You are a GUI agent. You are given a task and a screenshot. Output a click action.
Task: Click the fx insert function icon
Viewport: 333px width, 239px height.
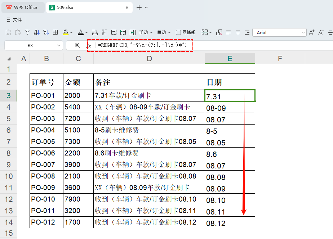89,45
